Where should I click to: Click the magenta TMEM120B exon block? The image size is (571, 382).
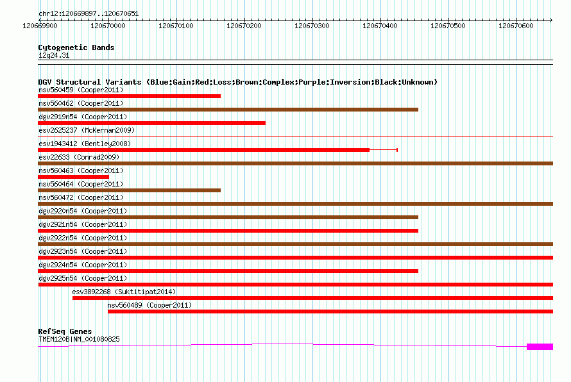tap(540, 347)
